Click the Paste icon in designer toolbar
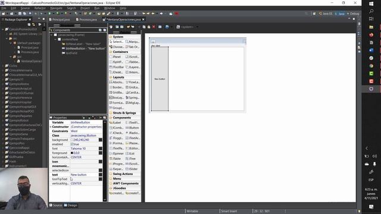 [x=149, y=27]
